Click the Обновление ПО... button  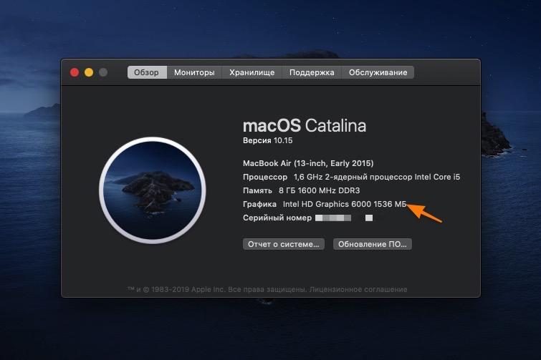(x=373, y=244)
